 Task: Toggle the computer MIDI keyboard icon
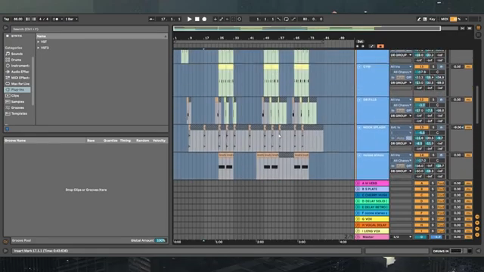tap(425, 19)
